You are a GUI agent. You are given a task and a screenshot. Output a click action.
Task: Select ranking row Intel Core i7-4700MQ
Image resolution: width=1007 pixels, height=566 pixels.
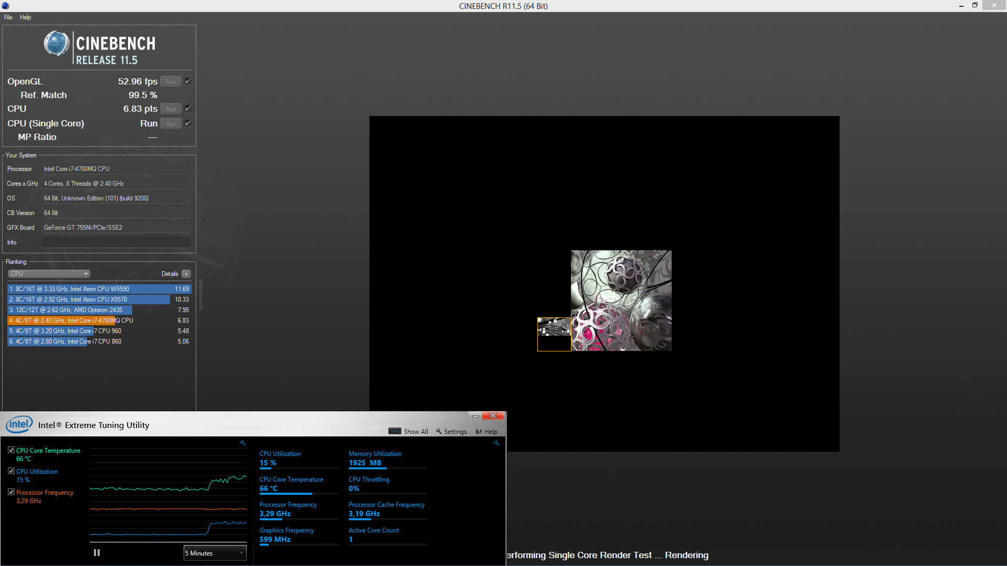(x=99, y=321)
